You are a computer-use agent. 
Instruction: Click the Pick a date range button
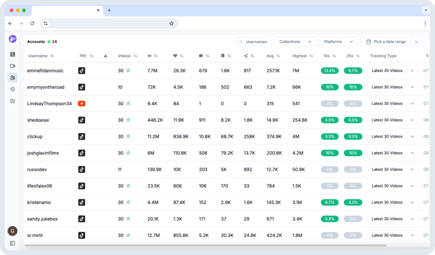click(386, 42)
